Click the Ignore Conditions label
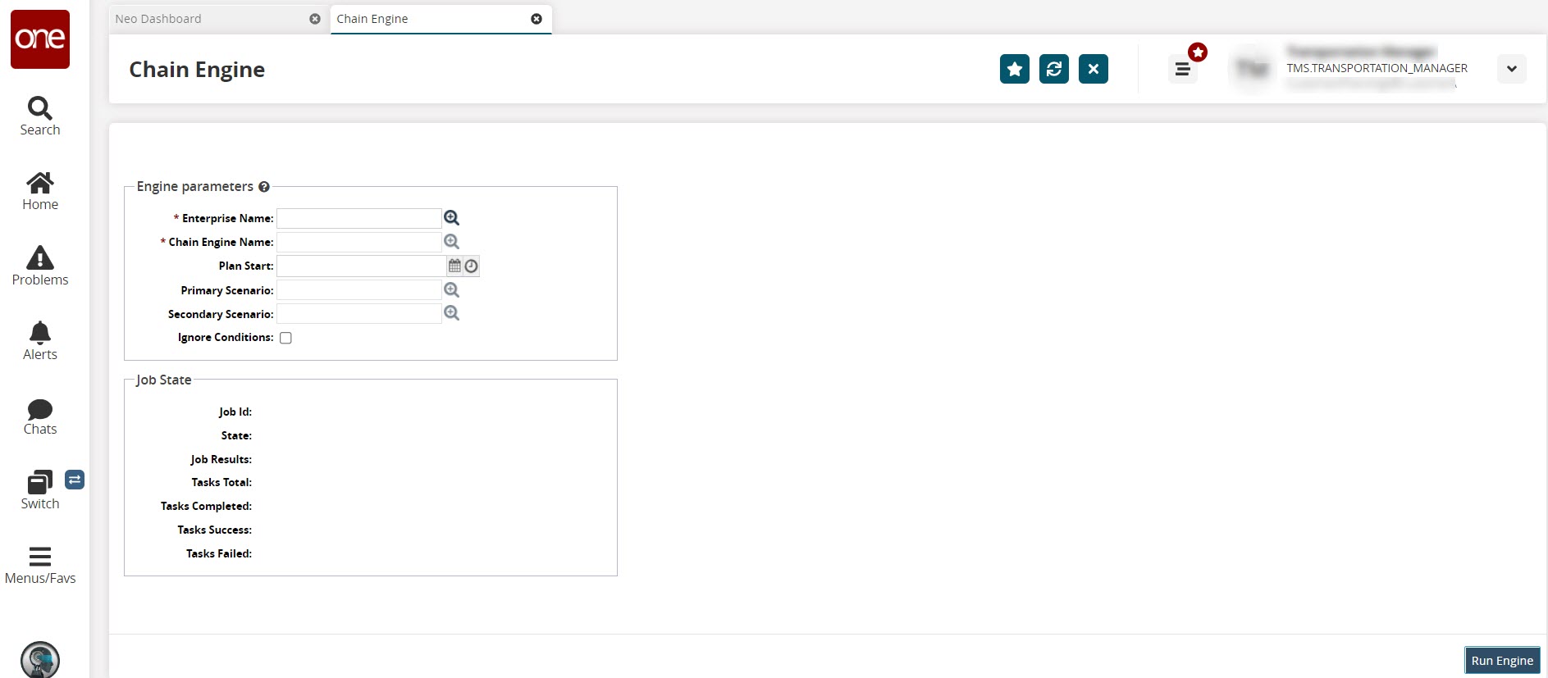Viewport: 1548px width, 678px height. point(226,338)
